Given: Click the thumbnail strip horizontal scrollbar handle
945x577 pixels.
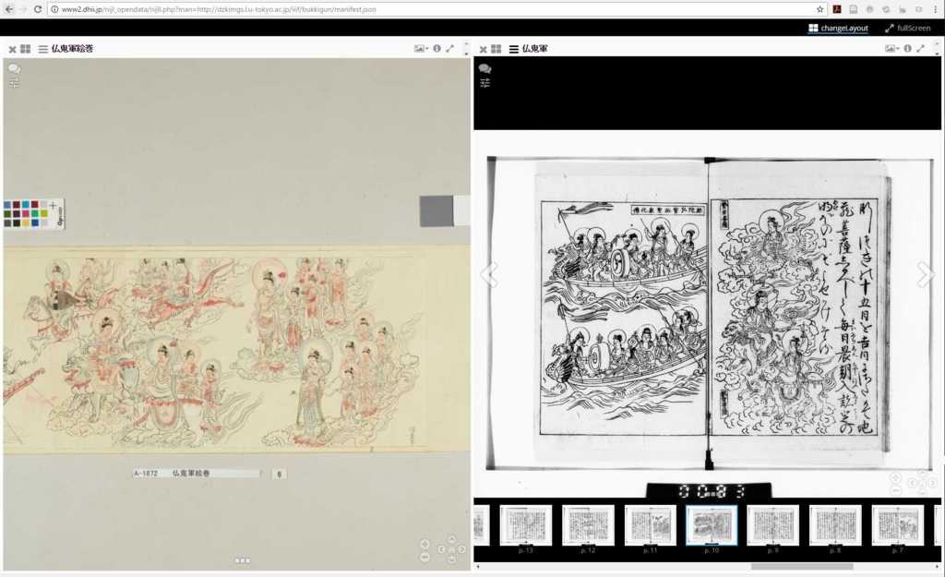Looking at the screenshot, I should [802, 566].
